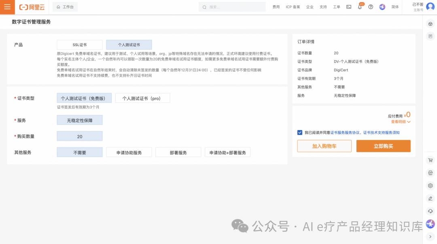Open the 证书技术支持服务须知 link
437x244 pixels.
pos(381,133)
